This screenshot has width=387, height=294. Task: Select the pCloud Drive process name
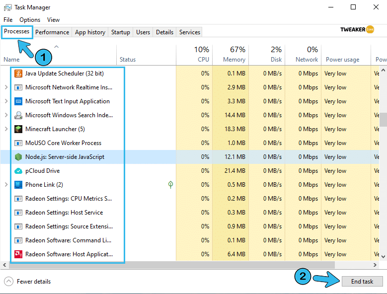point(42,171)
